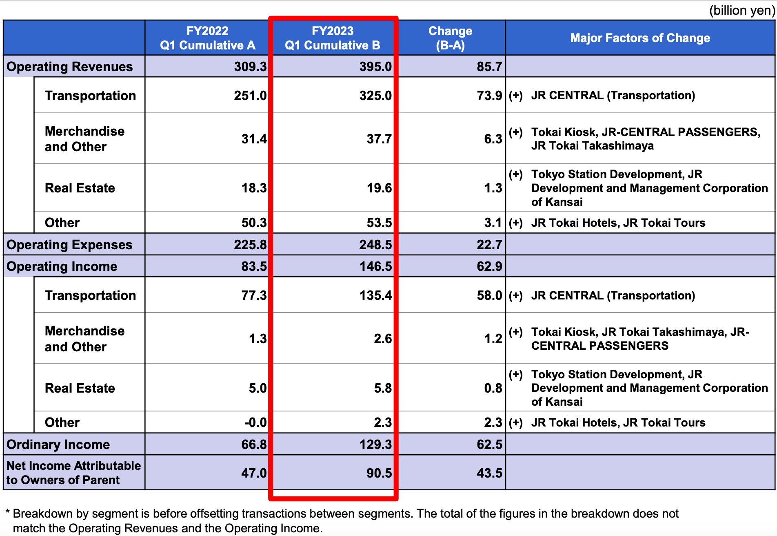Select the 'Operating Expenses' row label

tap(69, 245)
